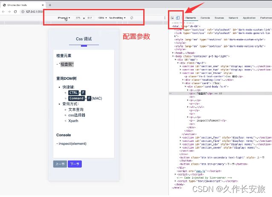The width and height of the screenshot is (272, 197).
Task: Select the inspect(element) p node in tree
Action: point(208,121)
